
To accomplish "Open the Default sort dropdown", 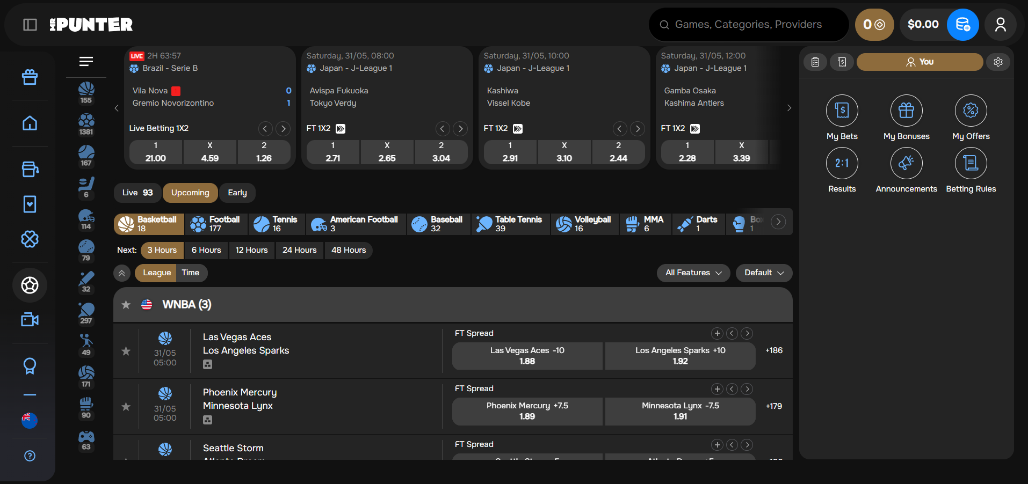I will tap(764, 273).
